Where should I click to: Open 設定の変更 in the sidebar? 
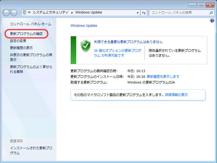point(18,41)
